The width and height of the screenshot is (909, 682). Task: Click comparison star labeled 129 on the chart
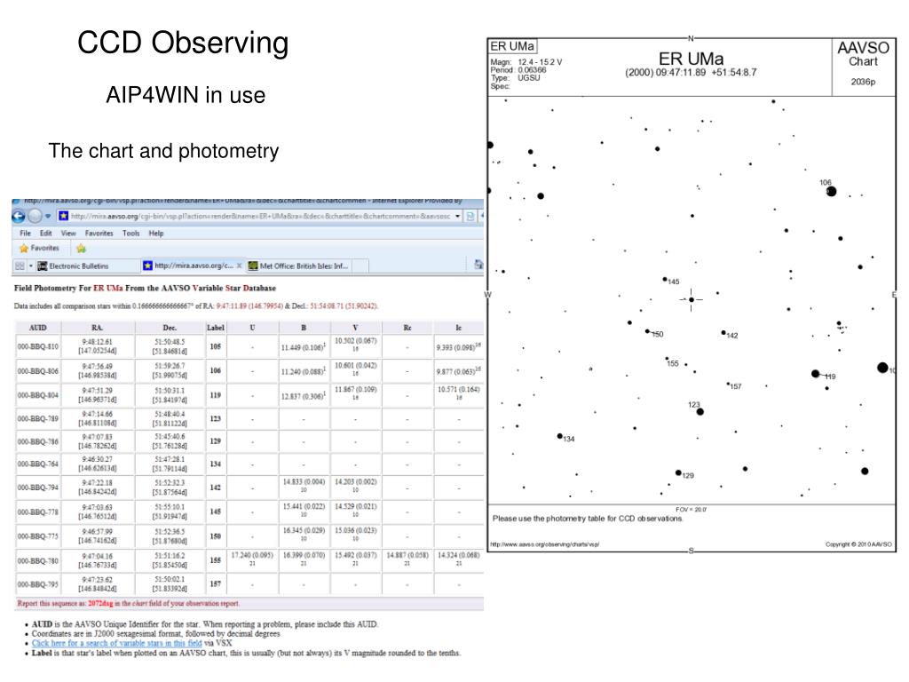point(678,473)
